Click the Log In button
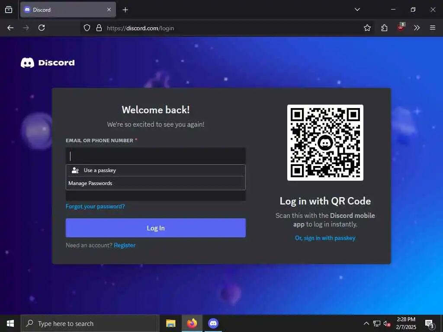 [156, 228]
